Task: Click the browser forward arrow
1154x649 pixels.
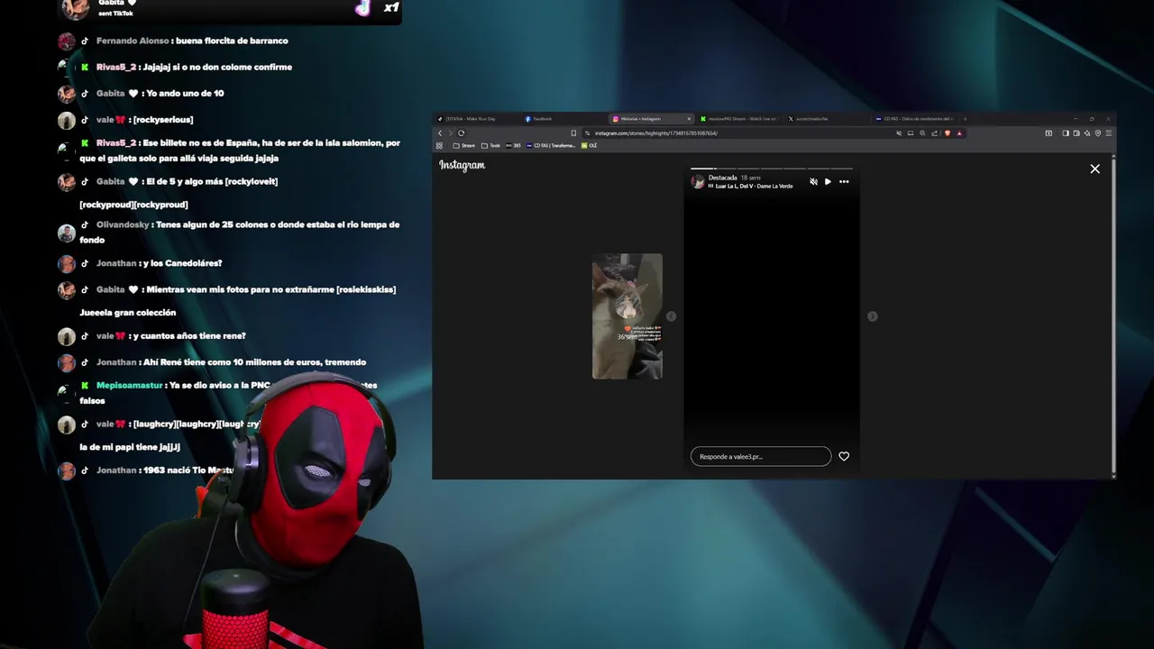Action: [450, 133]
